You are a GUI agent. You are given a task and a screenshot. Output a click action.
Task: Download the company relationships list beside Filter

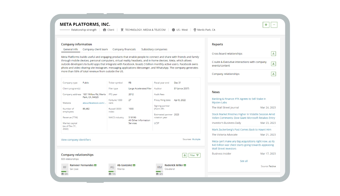coord(185,155)
